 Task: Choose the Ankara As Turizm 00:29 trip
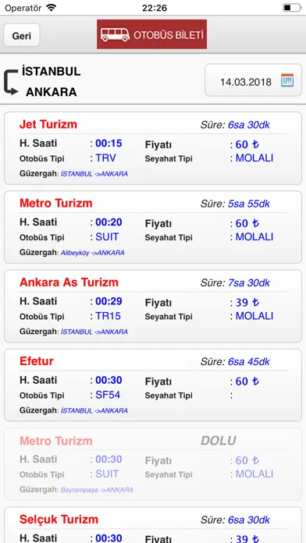[x=153, y=306]
